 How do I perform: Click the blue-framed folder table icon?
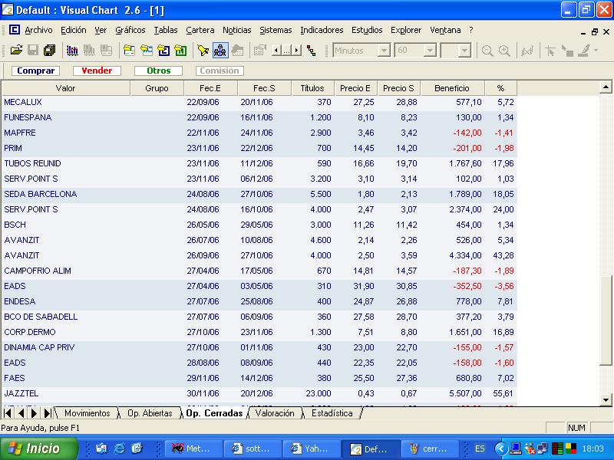(x=163, y=51)
